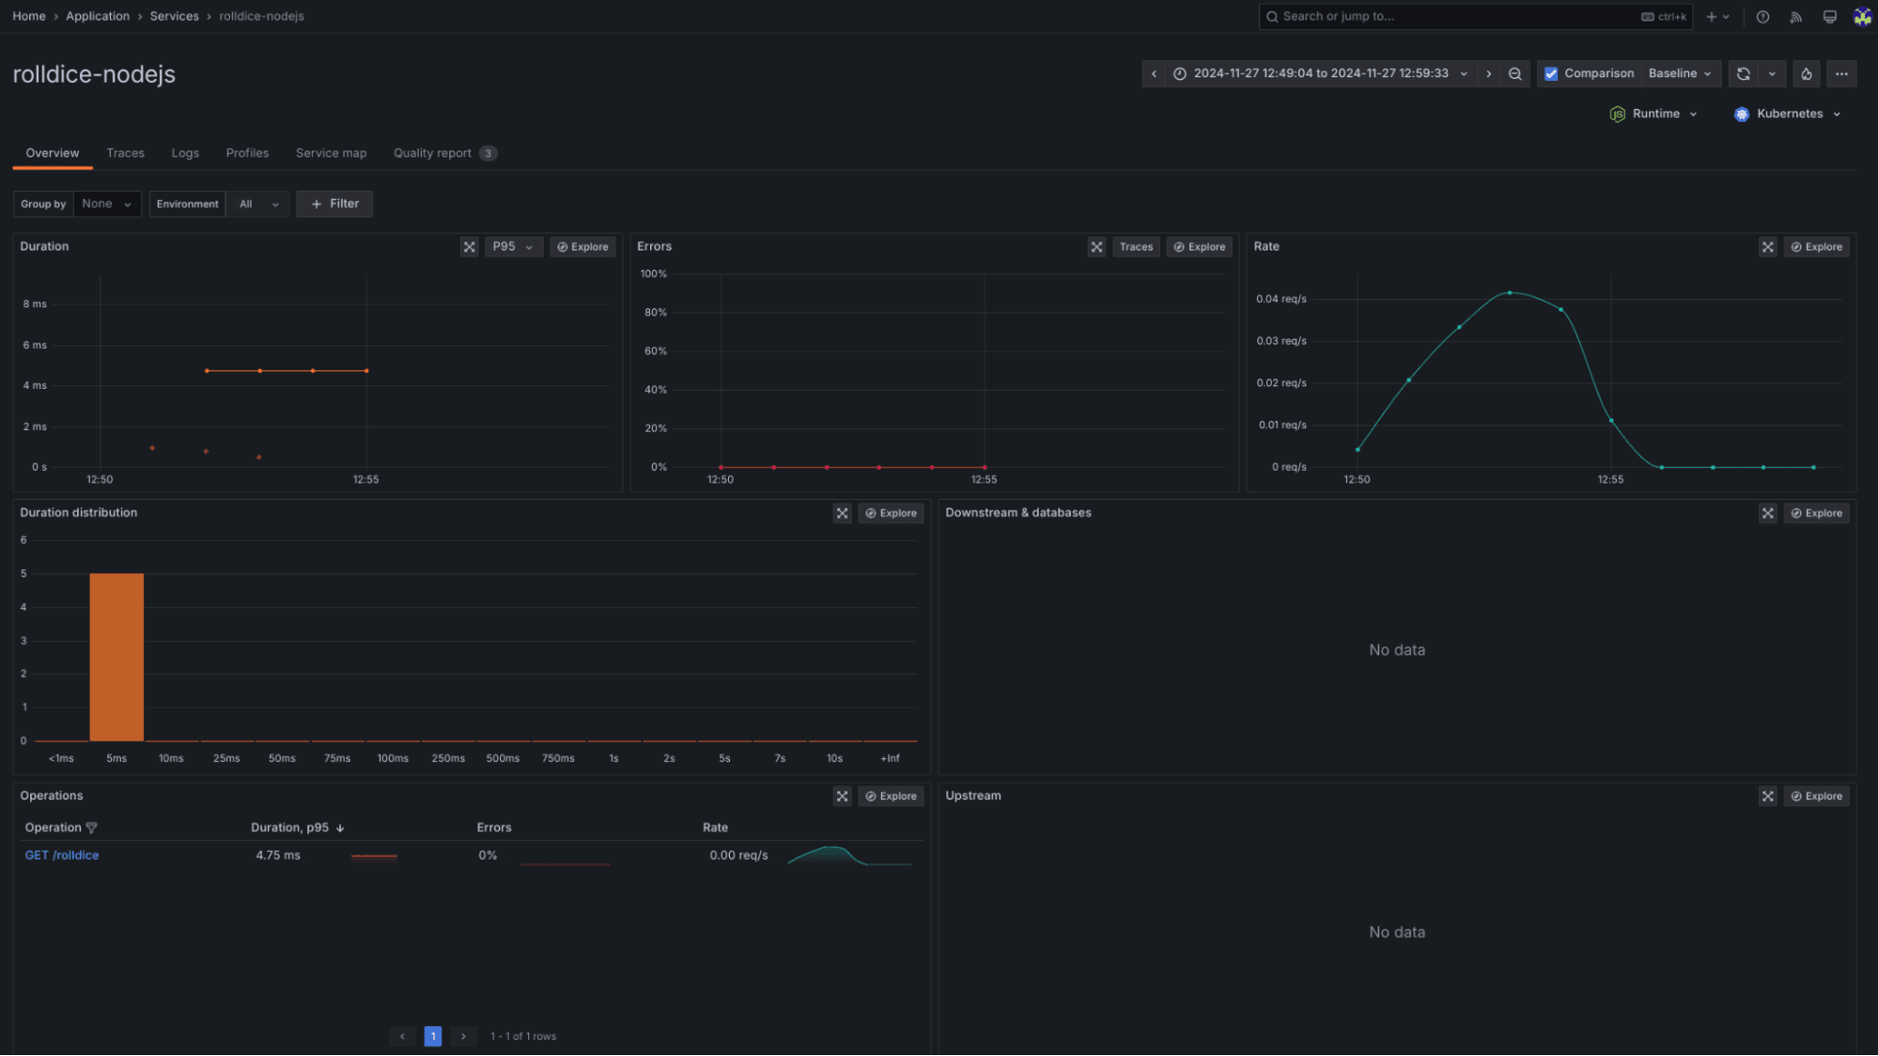
Task: Open the P95 percentile dropdown
Action: pos(514,246)
